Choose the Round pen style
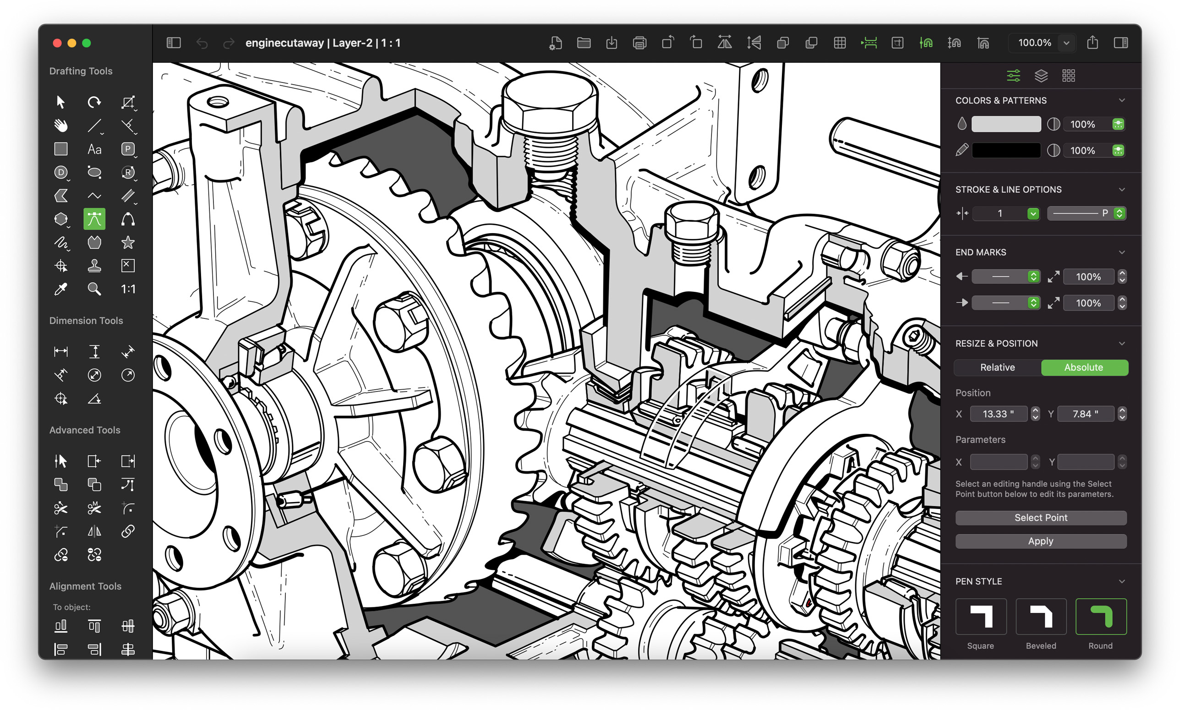The height and width of the screenshot is (710, 1180). [1101, 616]
